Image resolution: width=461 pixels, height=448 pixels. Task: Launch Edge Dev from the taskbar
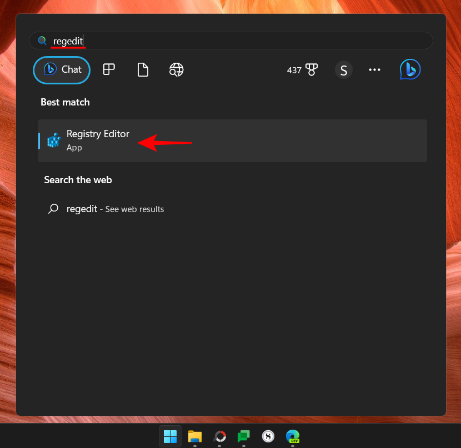(x=292, y=436)
